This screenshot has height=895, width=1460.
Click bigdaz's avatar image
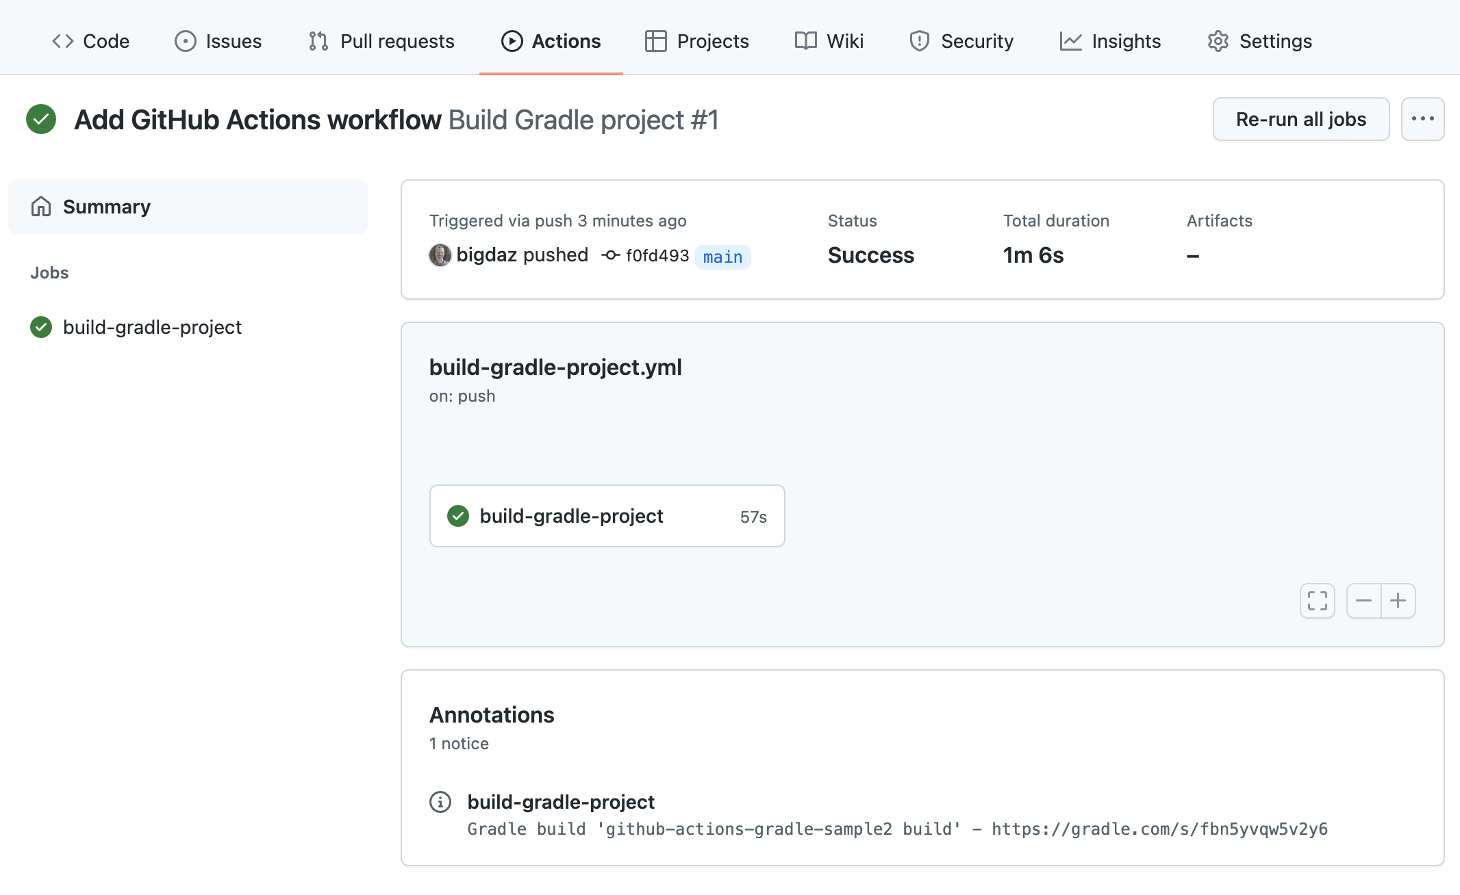[x=439, y=255]
